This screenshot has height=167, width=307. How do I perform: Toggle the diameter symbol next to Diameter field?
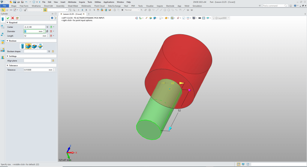[47, 31]
